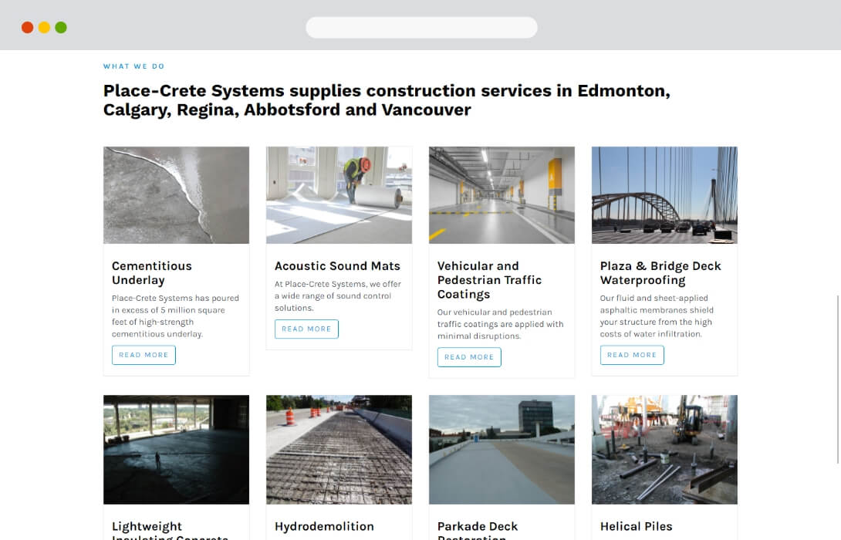Click the parking garage coating photo

pyautogui.click(x=502, y=195)
